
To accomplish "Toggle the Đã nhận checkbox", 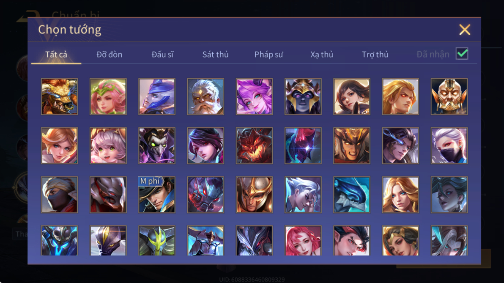I will [462, 54].
